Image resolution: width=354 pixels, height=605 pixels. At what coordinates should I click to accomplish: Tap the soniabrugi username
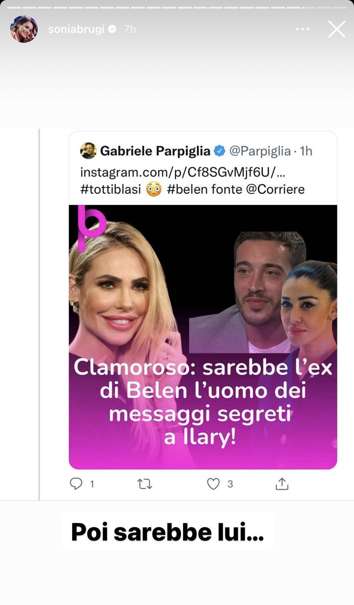(x=76, y=29)
